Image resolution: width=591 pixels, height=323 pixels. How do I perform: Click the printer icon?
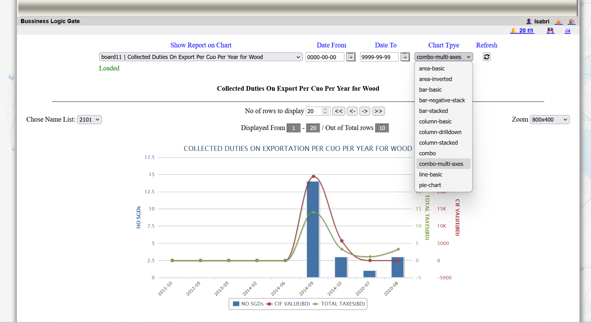568,31
